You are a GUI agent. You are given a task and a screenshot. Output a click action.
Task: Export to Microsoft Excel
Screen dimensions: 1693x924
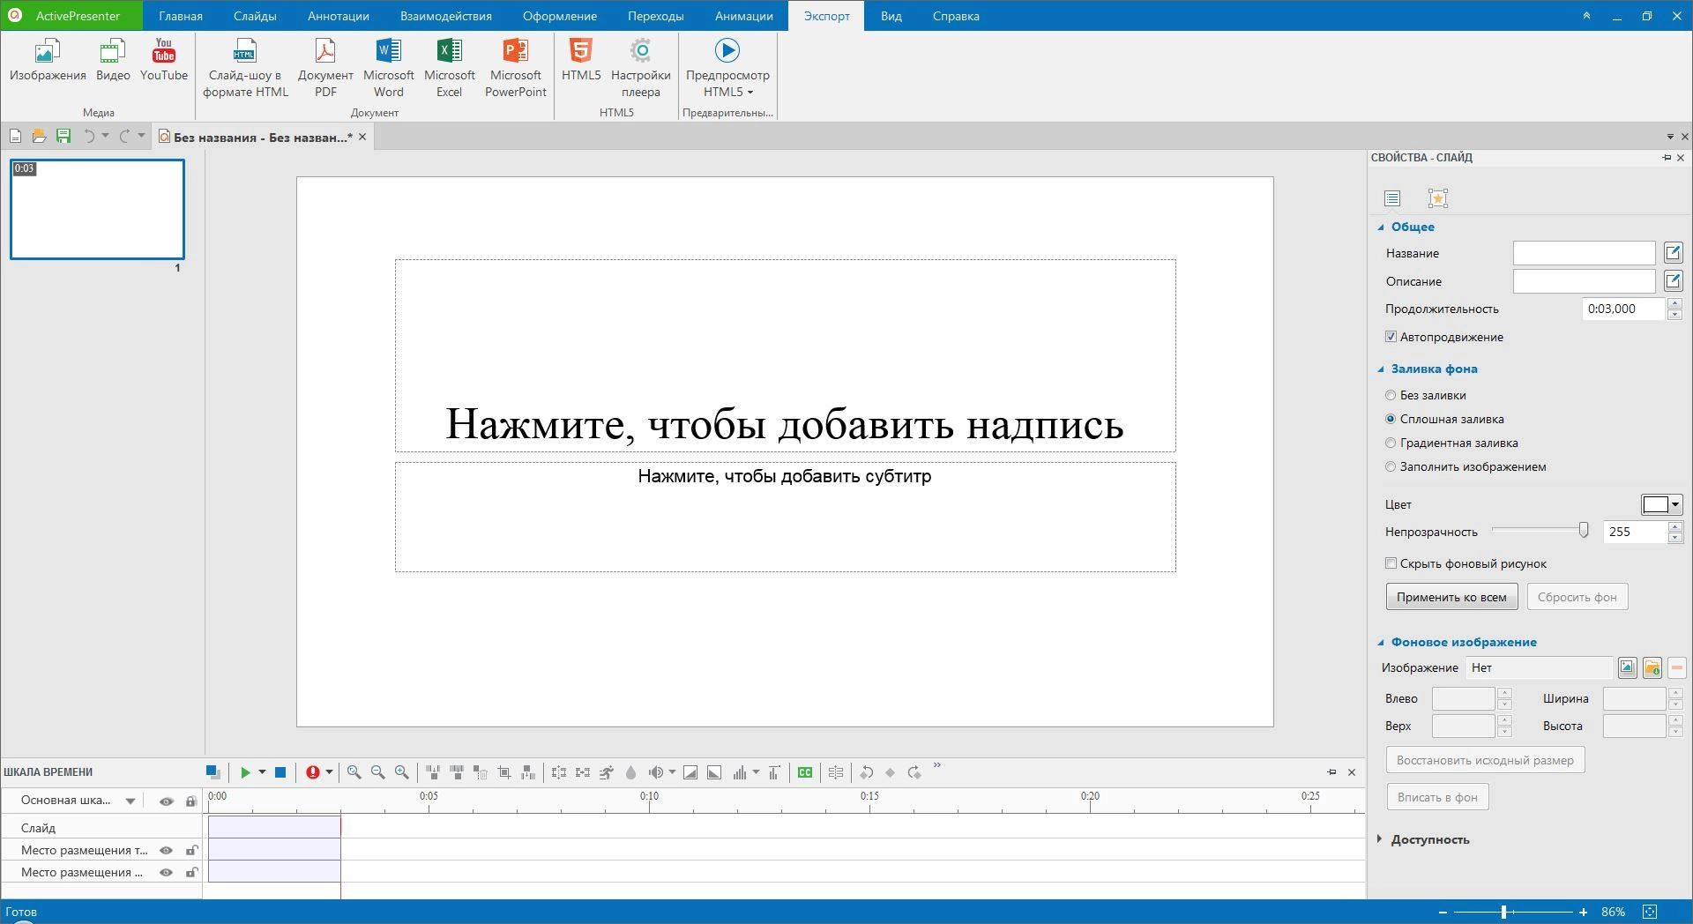point(449,68)
